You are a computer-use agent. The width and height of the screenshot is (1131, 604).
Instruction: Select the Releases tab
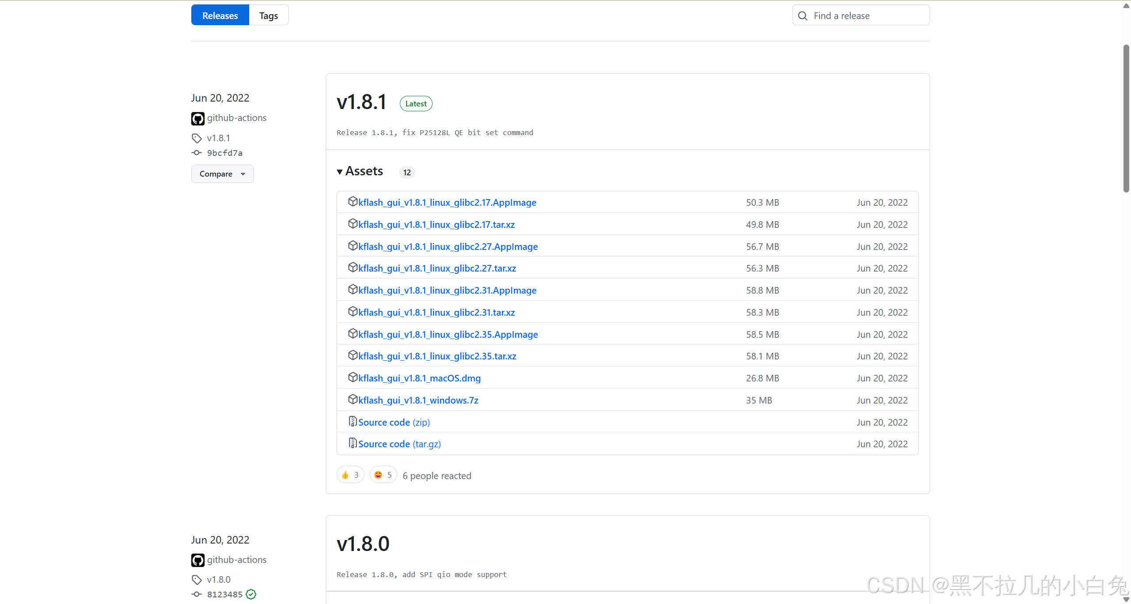220,15
